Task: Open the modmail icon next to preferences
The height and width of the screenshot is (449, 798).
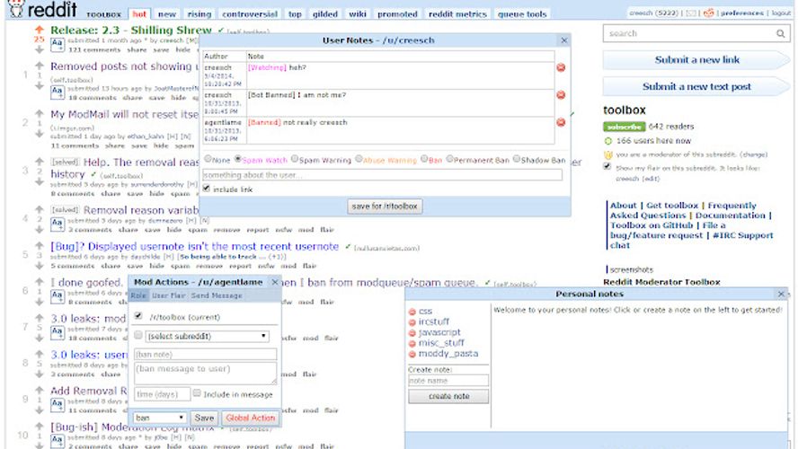Action: coord(708,13)
